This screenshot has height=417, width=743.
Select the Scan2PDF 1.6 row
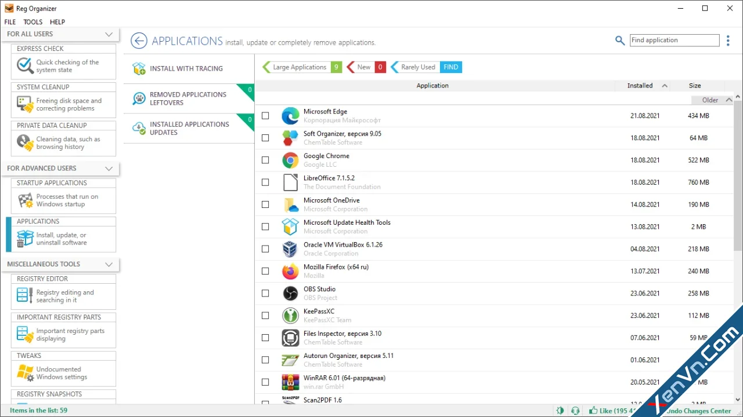(494, 400)
